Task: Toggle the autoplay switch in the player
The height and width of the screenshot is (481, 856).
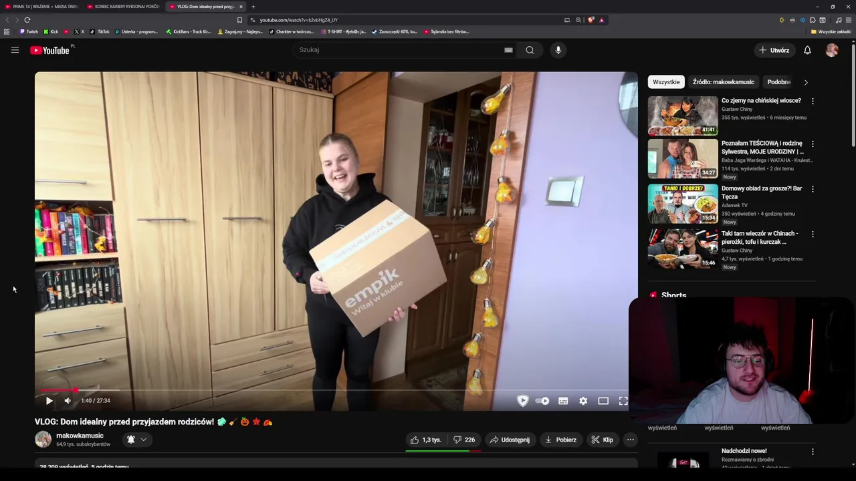Action: [542, 401]
